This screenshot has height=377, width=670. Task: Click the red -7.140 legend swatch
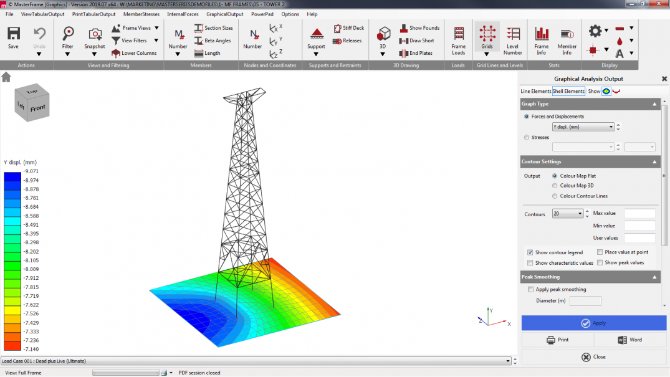(12, 345)
